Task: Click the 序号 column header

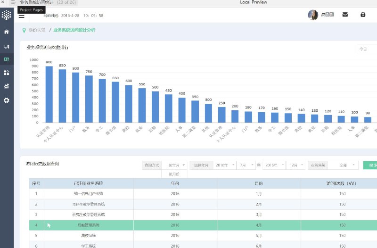Action: coord(36,183)
